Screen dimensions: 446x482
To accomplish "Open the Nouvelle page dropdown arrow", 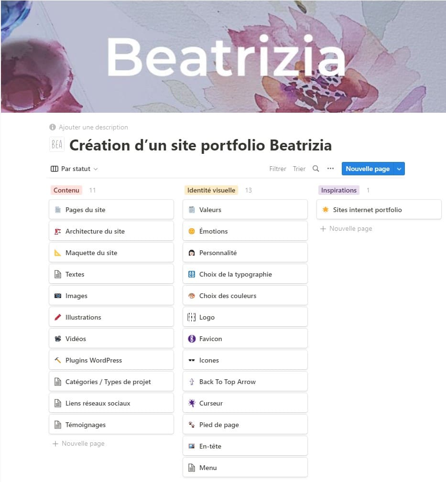I will [x=400, y=168].
